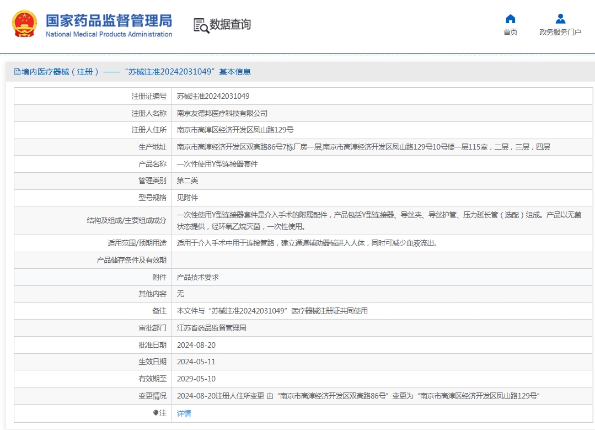Viewport: 595px width, 430px height.
Task: Select the 生产地址 address value
Action: [363, 147]
